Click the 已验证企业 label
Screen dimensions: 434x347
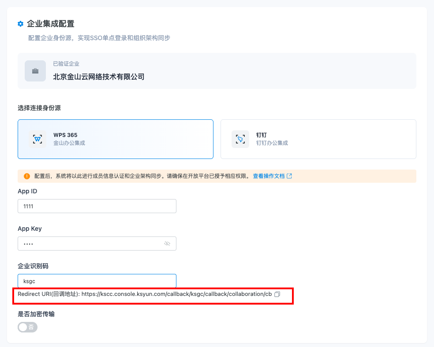coord(66,64)
